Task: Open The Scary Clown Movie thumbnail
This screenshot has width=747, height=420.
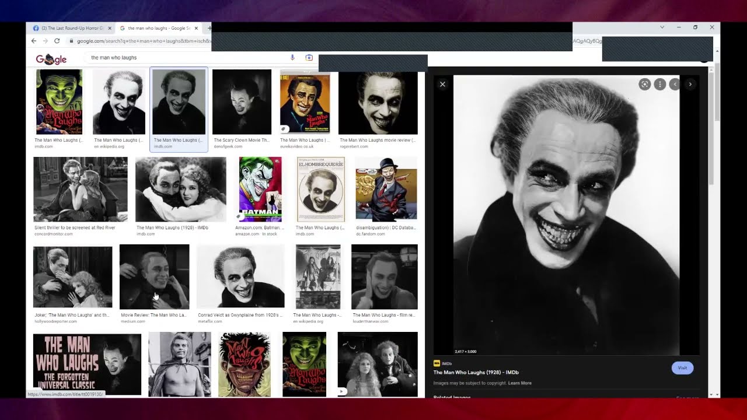Action: click(x=242, y=101)
